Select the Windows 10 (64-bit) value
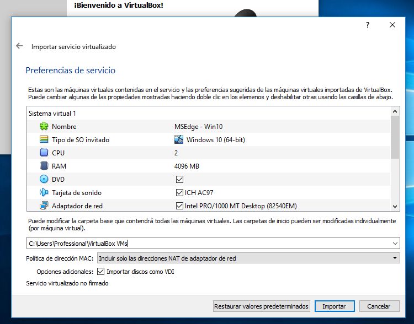Image resolution: width=414 pixels, height=324 pixels. click(x=215, y=140)
